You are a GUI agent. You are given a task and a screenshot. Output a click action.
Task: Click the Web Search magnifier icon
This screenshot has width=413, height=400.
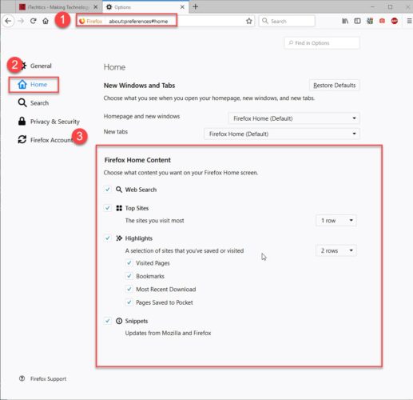click(x=119, y=190)
